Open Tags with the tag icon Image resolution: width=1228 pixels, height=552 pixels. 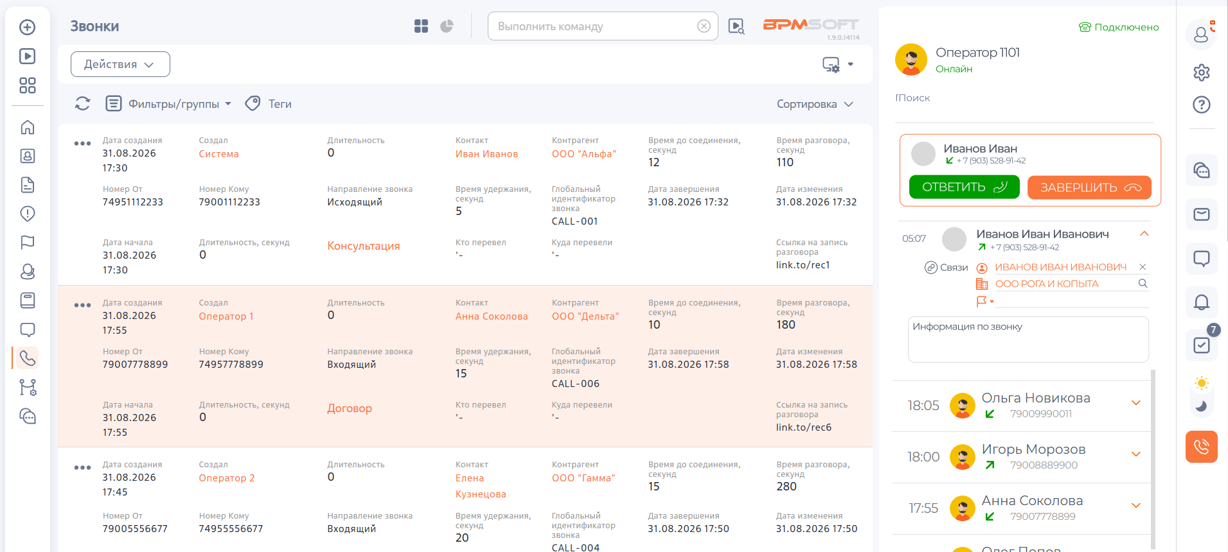click(253, 103)
